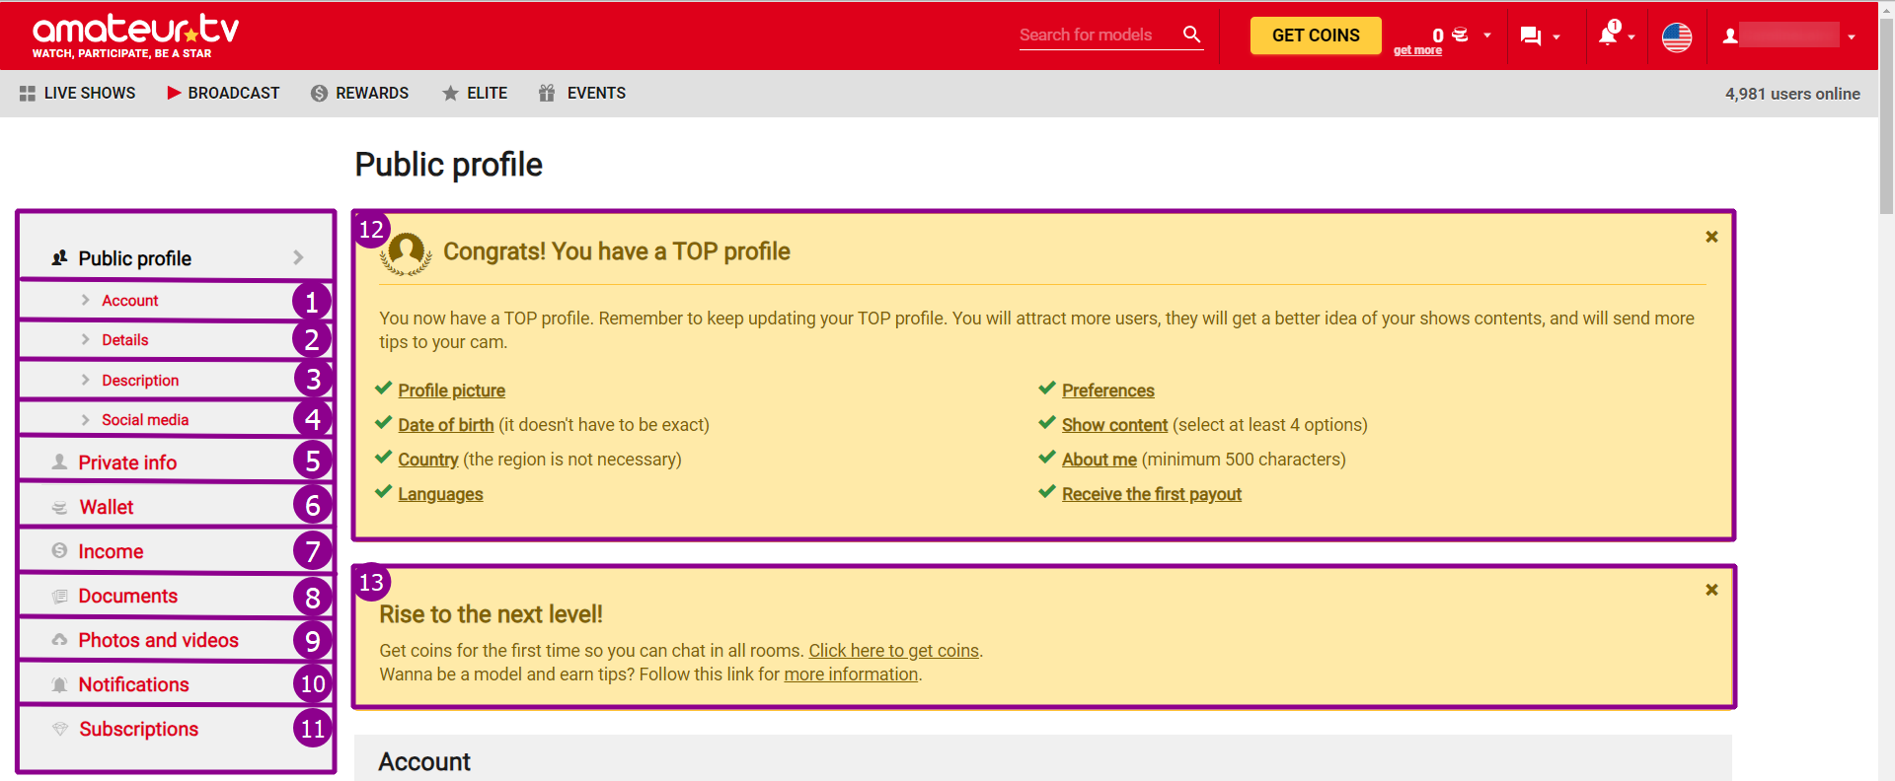
Task: Click the US flag language icon
Action: (1676, 36)
